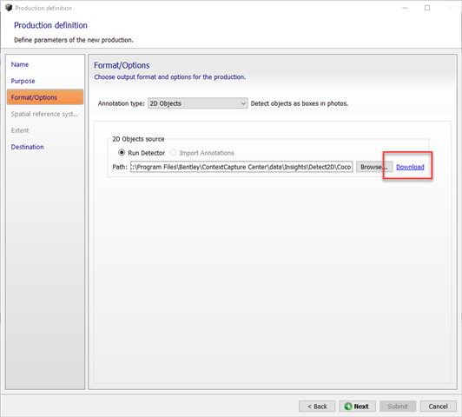Viewport: 462px width, 417px height.
Task: Select the Format/Options sidebar step
Action: [x=45, y=97]
